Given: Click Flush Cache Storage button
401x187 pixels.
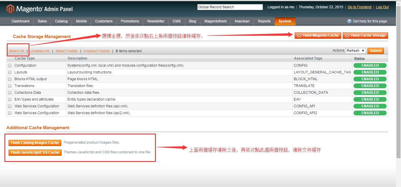Looking at the screenshot, I should pyautogui.click(x=365, y=35).
